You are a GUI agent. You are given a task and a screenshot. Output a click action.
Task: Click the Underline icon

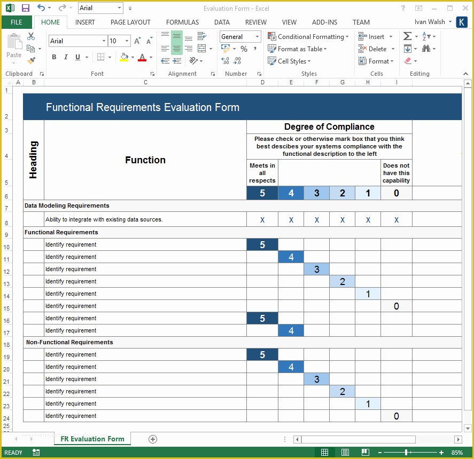point(77,57)
